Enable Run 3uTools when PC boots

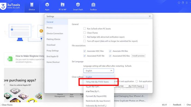coord(85,29)
